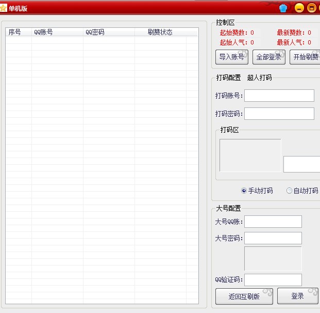320x313 pixels.
Task: Focus the QQ验证码 input field
Action: coord(273,280)
